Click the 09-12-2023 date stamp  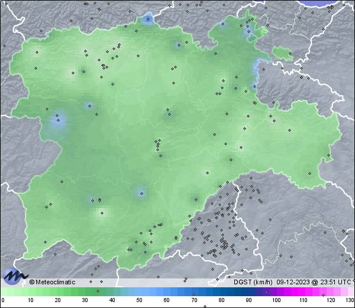[x=293, y=282]
